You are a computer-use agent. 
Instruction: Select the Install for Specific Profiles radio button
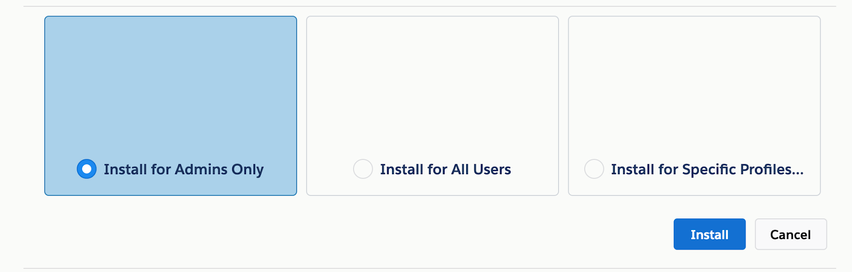(x=594, y=169)
